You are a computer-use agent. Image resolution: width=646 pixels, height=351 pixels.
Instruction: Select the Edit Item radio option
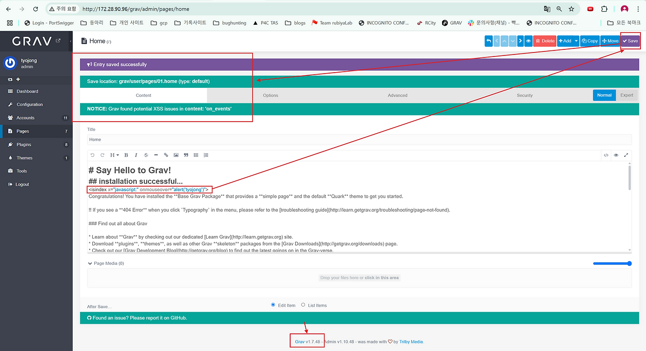273,305
